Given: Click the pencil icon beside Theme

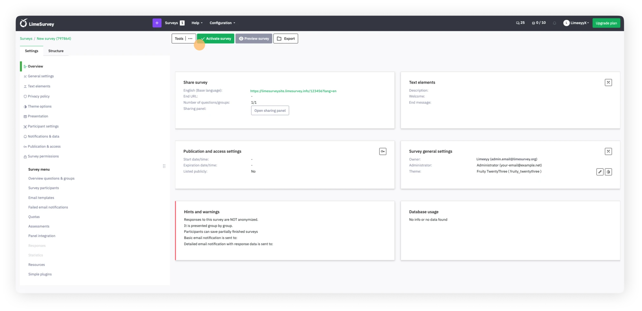Looking at the screenshot, I should [x=599, y=172].
